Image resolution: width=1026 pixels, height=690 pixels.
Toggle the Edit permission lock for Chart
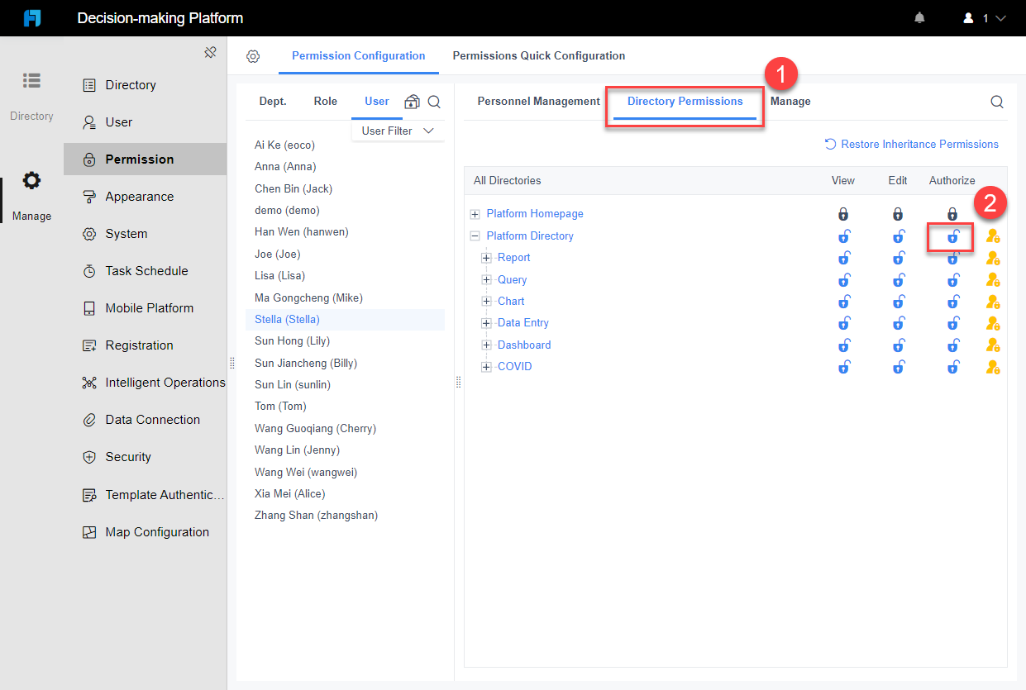(x=898, y=301)
